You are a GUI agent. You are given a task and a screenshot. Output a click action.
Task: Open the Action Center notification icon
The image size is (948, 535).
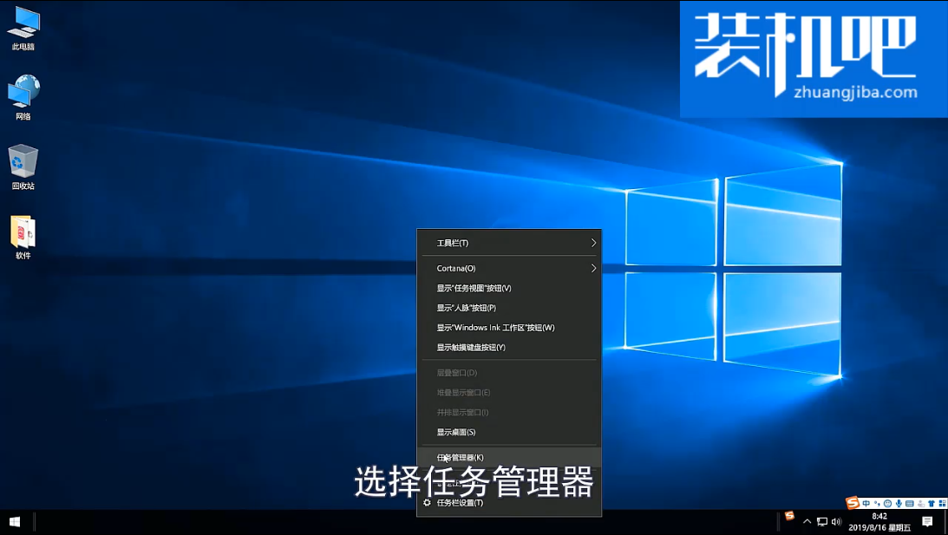(927, 521)
